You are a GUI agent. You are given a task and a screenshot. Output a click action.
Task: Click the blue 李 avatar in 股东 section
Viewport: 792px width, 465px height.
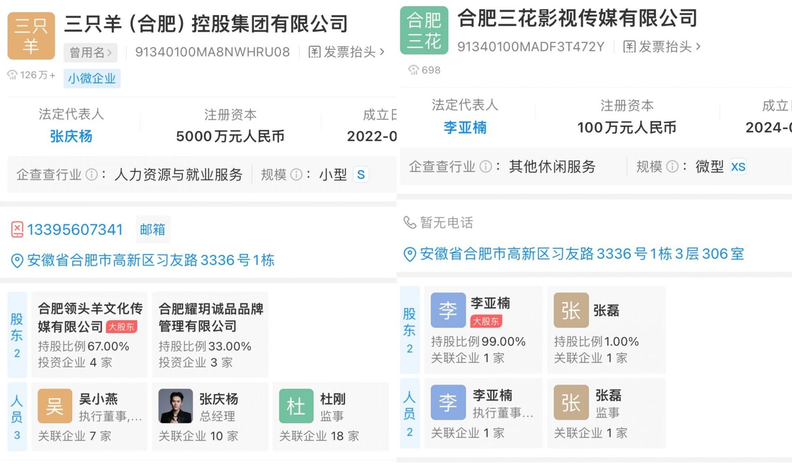448,310
